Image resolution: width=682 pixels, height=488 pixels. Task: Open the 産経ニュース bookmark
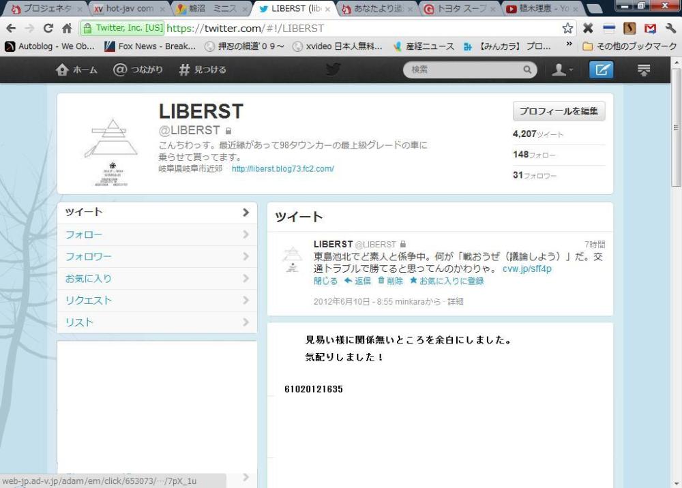point(424,46)
